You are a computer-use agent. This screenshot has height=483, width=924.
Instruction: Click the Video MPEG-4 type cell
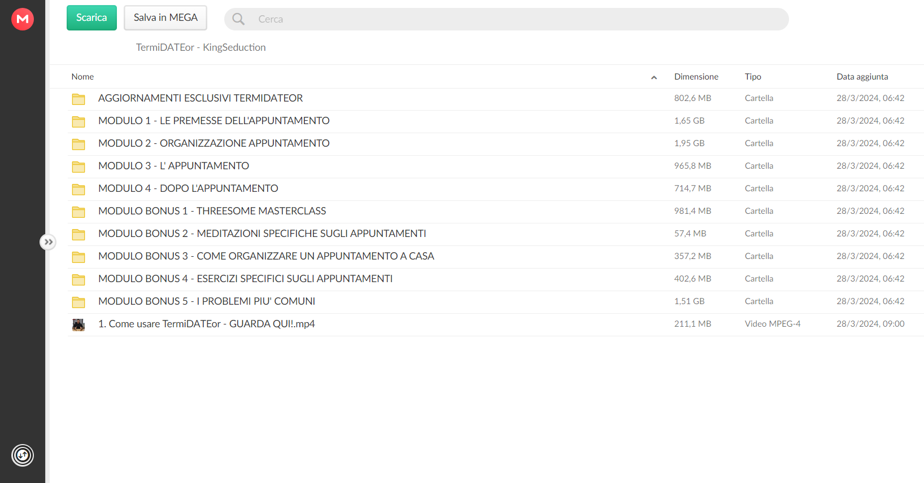click(x=773, y=324)
